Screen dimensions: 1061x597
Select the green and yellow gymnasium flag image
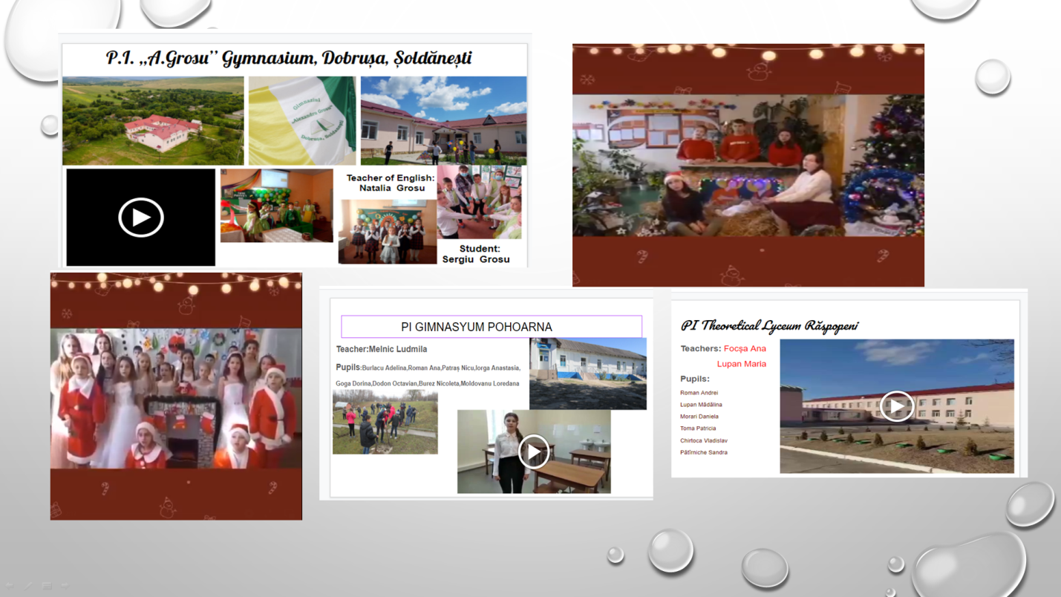click(301, 120)
